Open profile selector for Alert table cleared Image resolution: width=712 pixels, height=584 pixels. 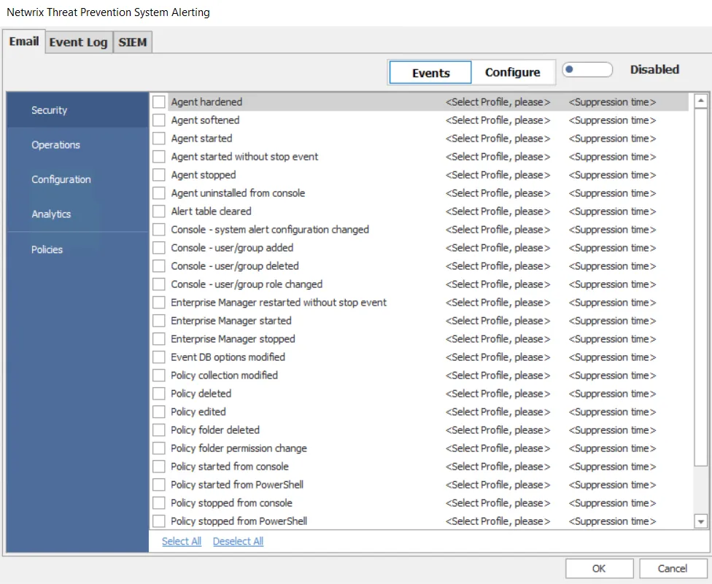point(498,211)
